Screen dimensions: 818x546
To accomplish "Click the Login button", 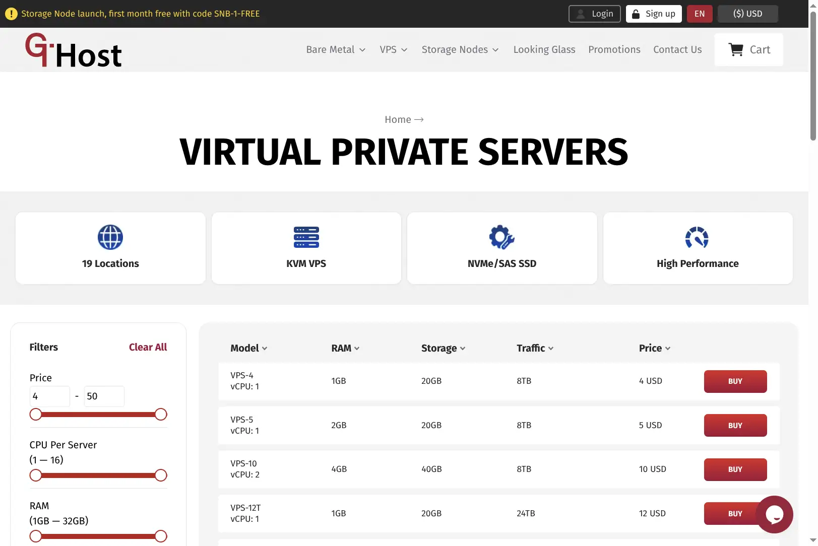I will pos(595,14).
